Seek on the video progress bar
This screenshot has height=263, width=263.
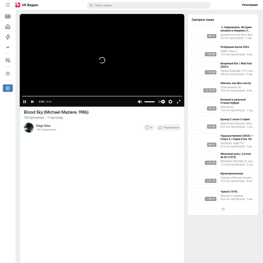coord(102,96)
